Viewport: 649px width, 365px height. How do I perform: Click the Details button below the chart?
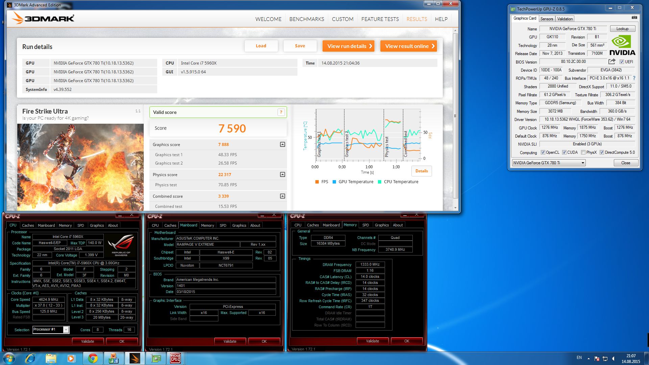(x=422, y=171)
